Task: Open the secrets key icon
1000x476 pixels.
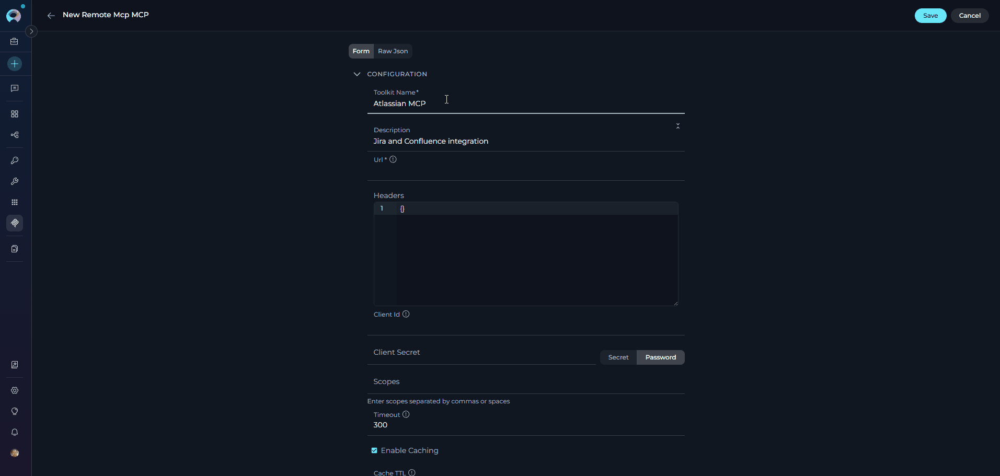Action: pos(14,160)
